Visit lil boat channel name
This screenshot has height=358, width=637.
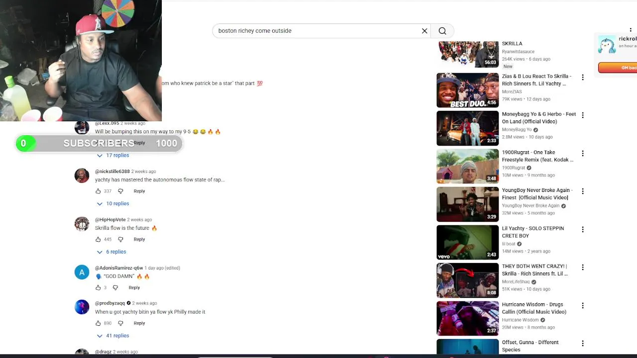pos(509,244)
